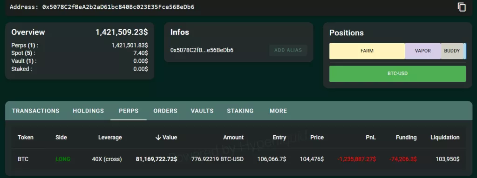Viewport: 477px width, 178px height.
Task: Click the BTC token row
Action: click(x=238, y=159)
